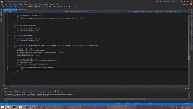Open the Project menu
The width and height of the screenshot is (193, 109).
coord(15,4)
